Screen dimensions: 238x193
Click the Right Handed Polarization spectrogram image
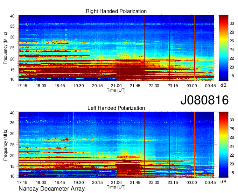tap(116, 48)
